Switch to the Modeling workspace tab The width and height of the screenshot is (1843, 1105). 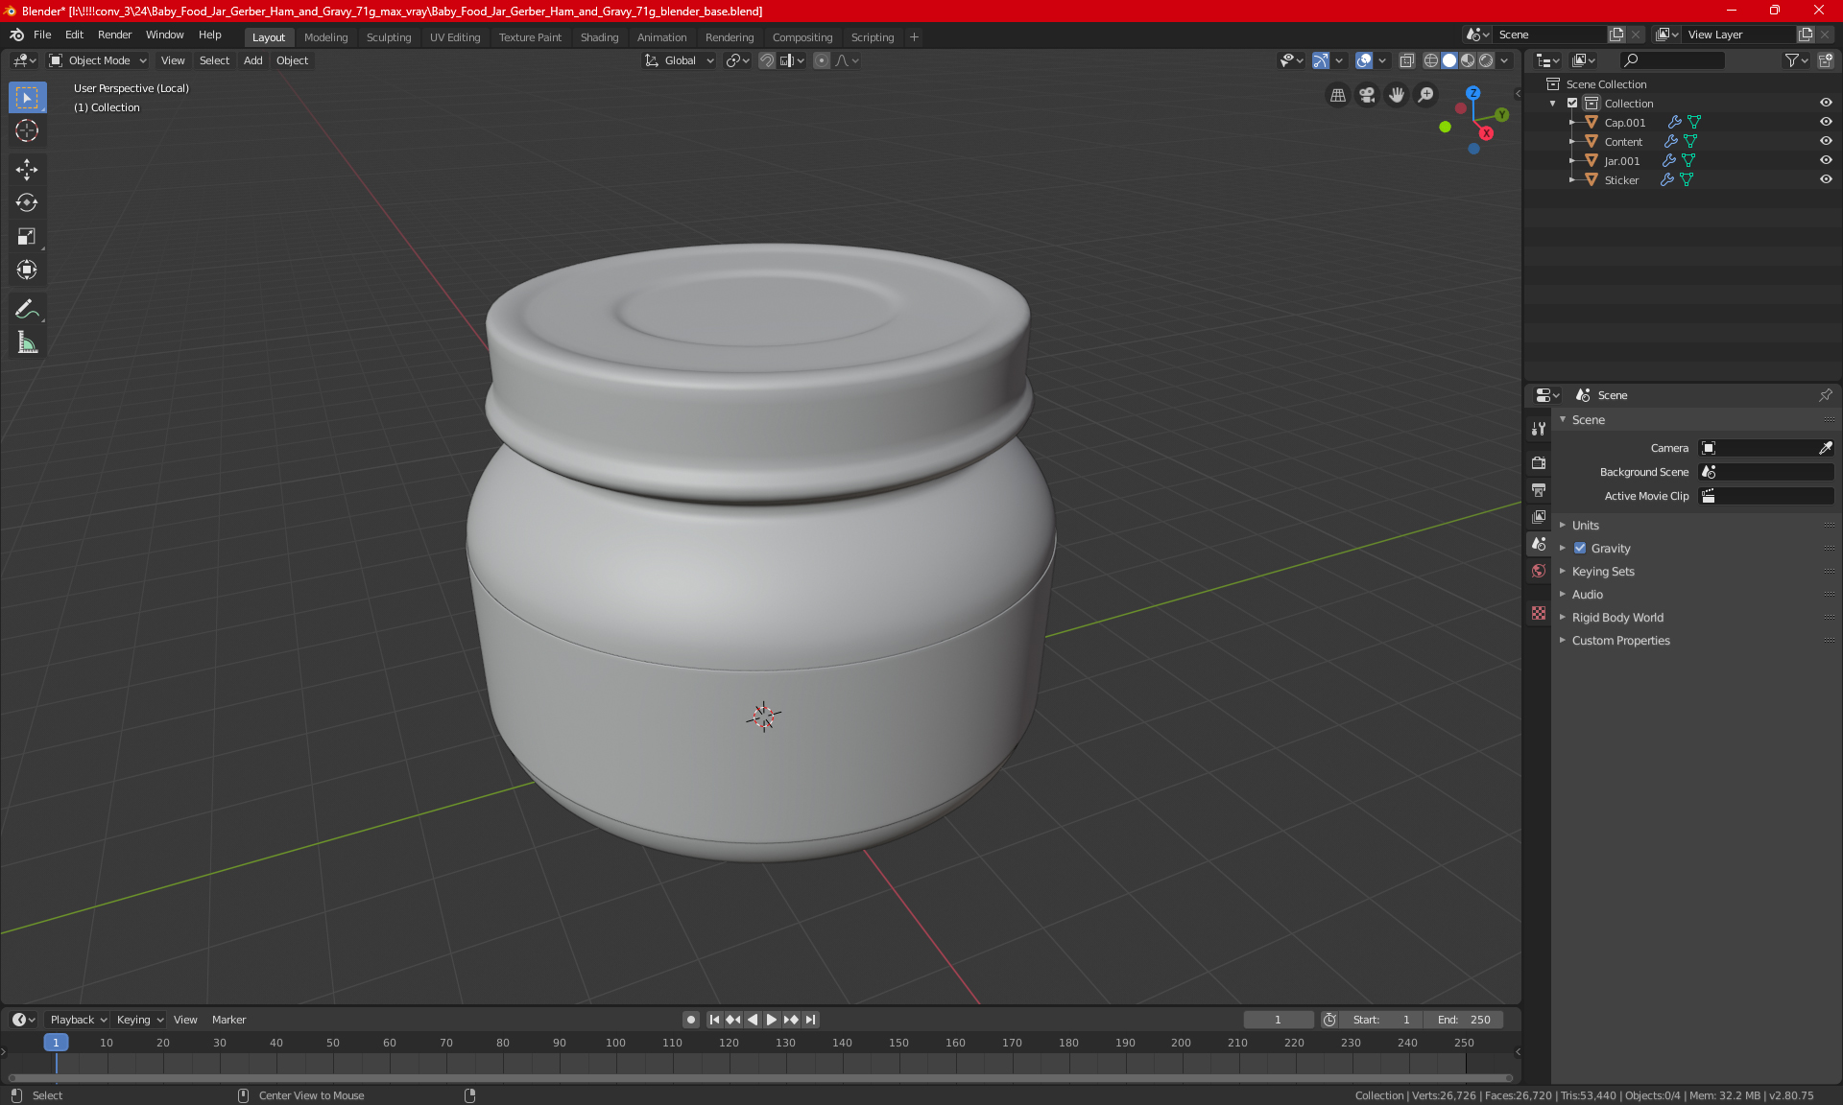(x=325, y=37)
